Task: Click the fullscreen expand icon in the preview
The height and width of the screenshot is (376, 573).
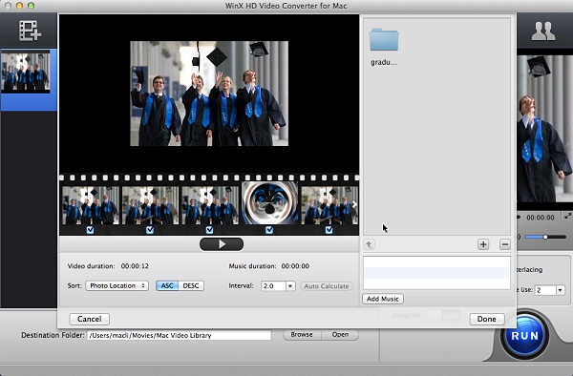Action: [567, 216]
